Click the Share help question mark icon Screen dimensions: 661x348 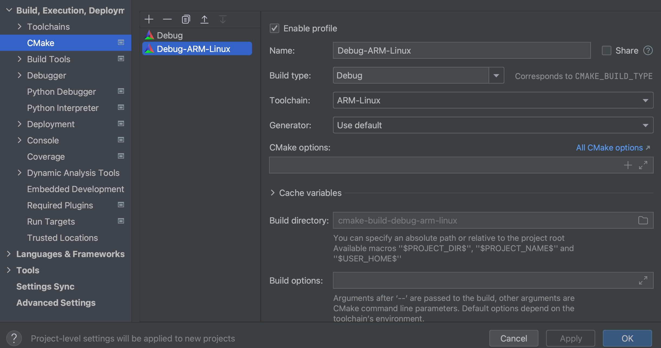(x=648, y=50)
